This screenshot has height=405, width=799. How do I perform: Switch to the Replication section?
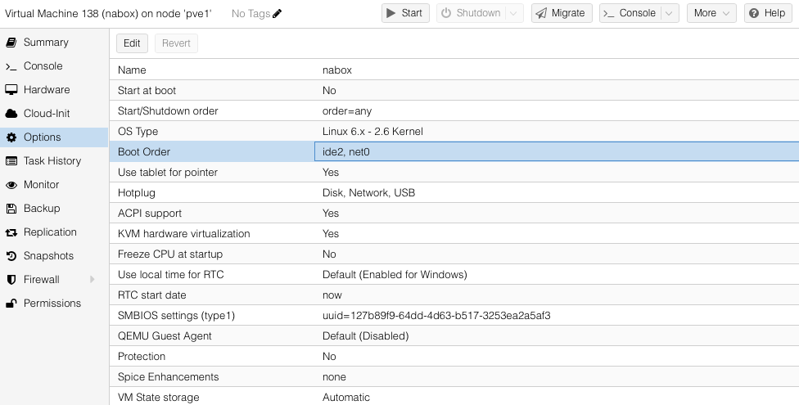point(50,232)
